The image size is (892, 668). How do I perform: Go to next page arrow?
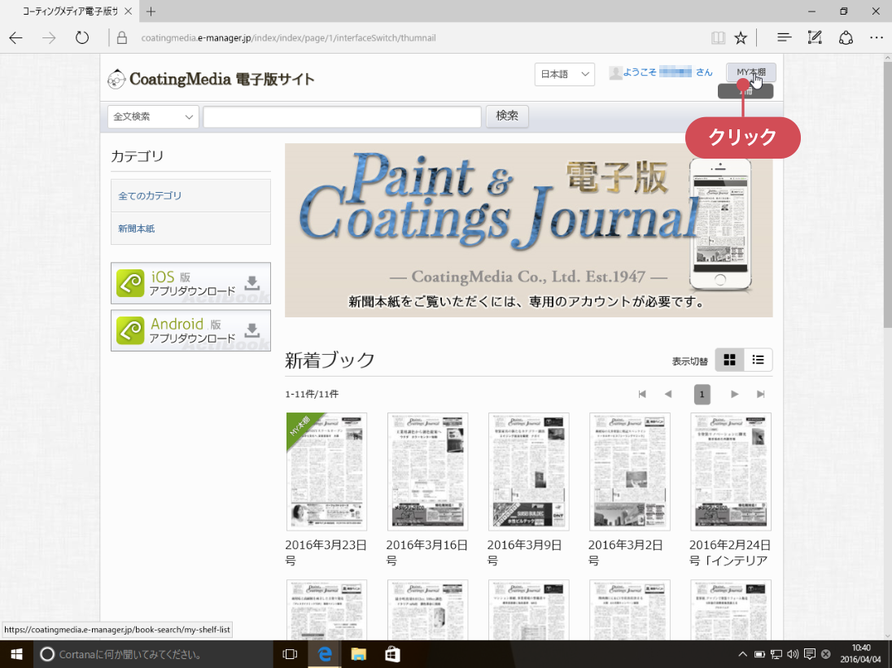point(735,395)
